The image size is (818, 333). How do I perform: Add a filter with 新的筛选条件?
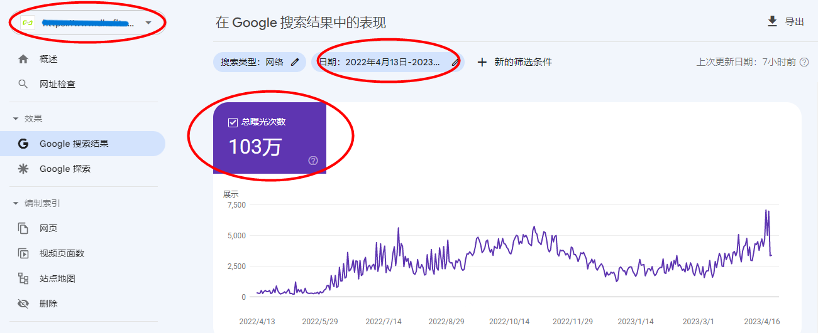pos(515,62)
